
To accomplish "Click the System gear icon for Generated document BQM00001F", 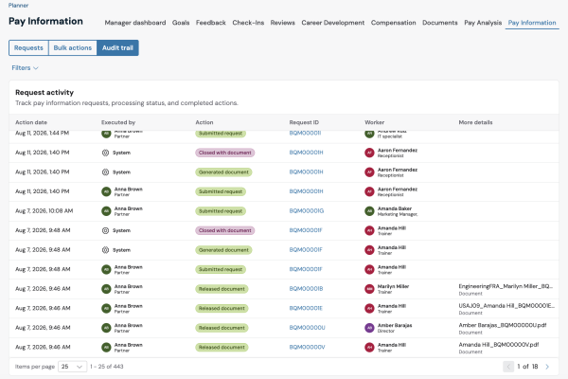I will point(105,250).
